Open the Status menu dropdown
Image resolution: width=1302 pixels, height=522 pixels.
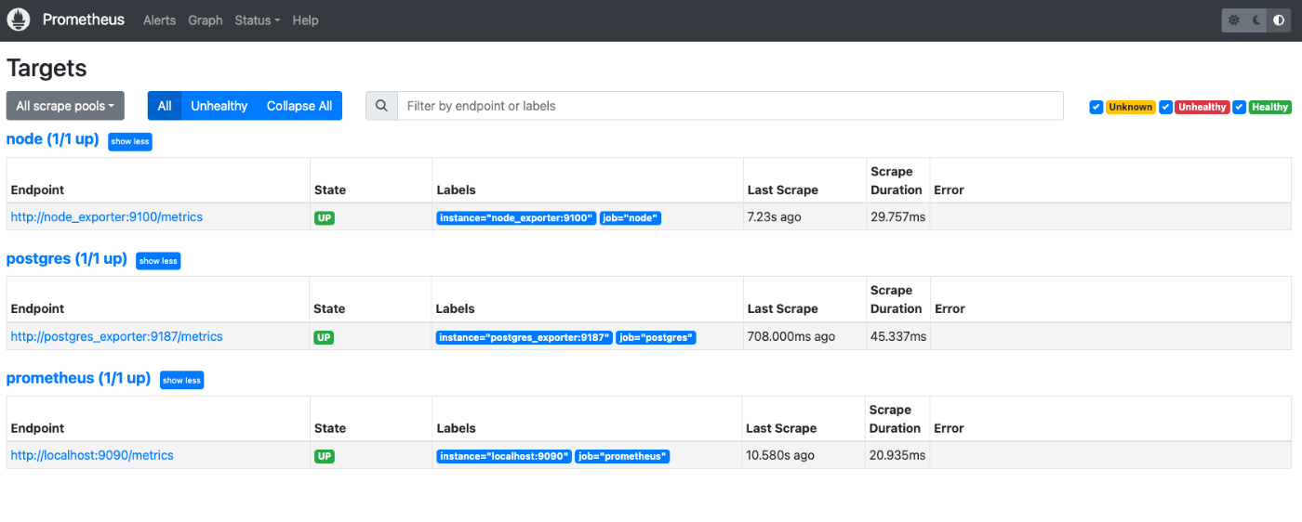(257, 20)
